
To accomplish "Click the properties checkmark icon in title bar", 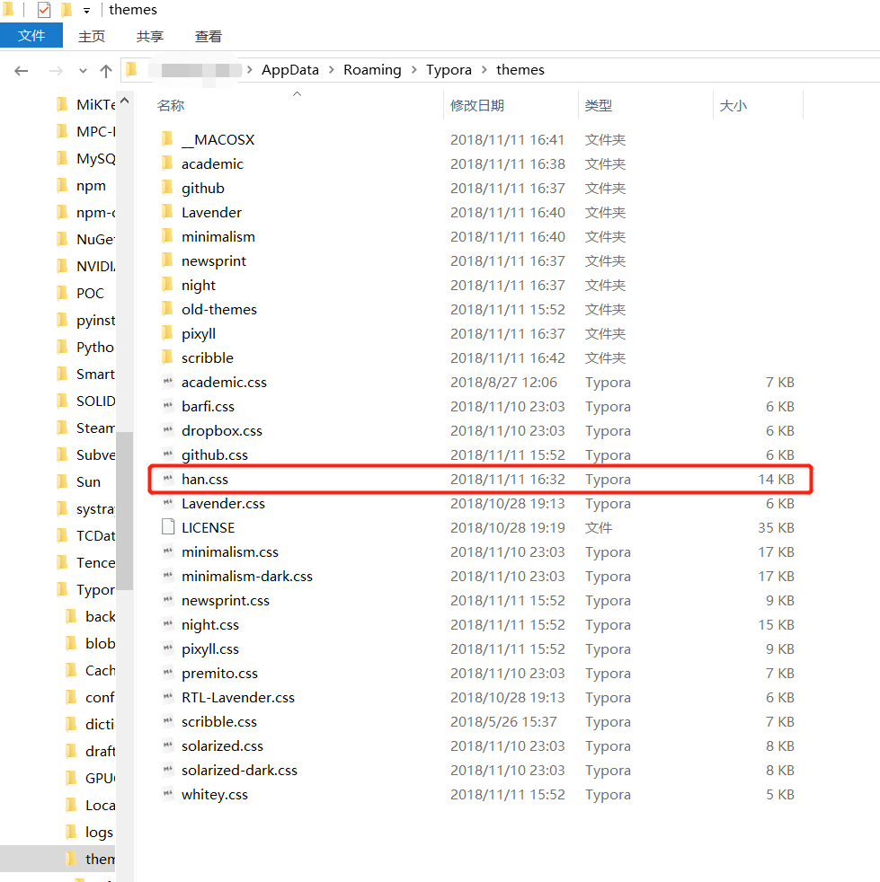I will (44, 10).
